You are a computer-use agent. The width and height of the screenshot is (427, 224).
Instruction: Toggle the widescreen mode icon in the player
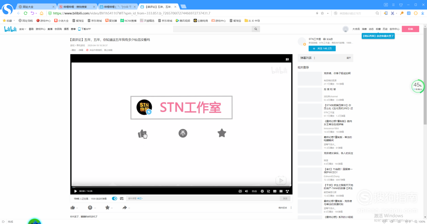coord(275,191)
